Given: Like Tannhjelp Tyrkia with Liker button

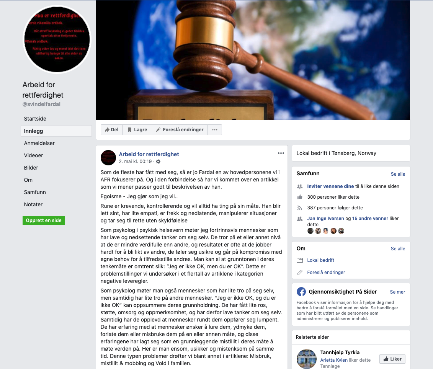Looking at the screenshot, I should coord(392,359).
